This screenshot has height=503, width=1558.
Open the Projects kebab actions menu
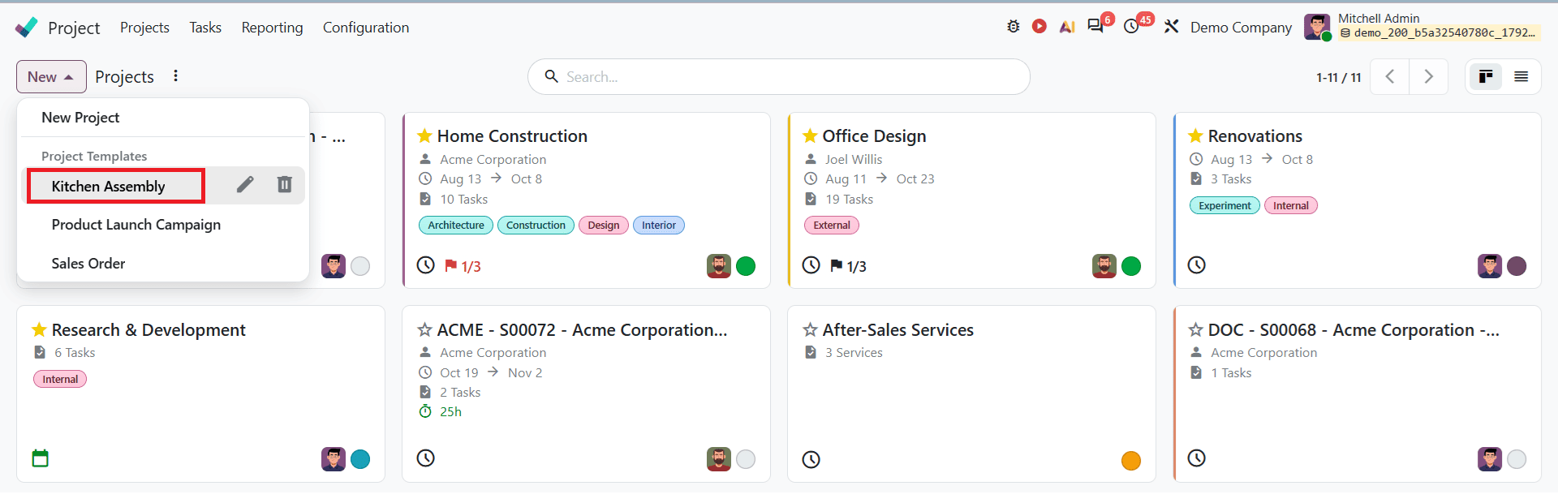coord(175,75)
